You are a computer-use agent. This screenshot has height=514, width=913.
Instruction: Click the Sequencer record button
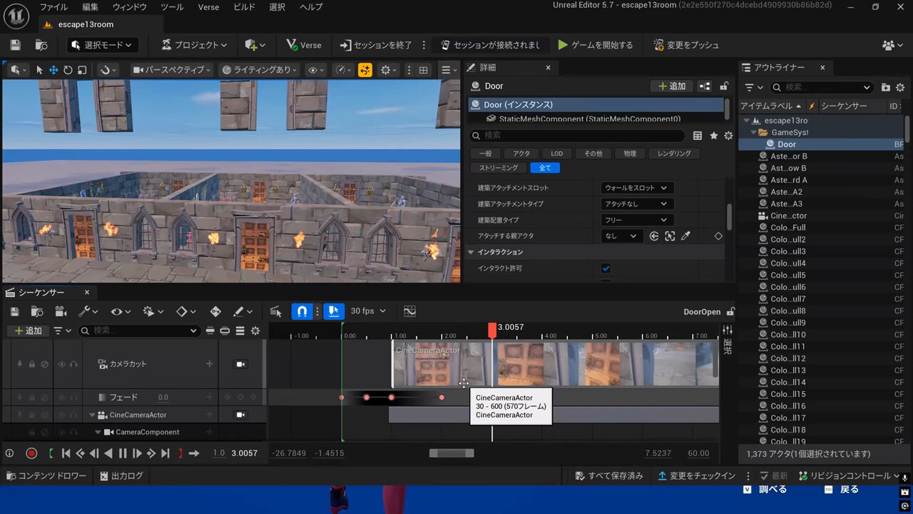tap(31, 453)
